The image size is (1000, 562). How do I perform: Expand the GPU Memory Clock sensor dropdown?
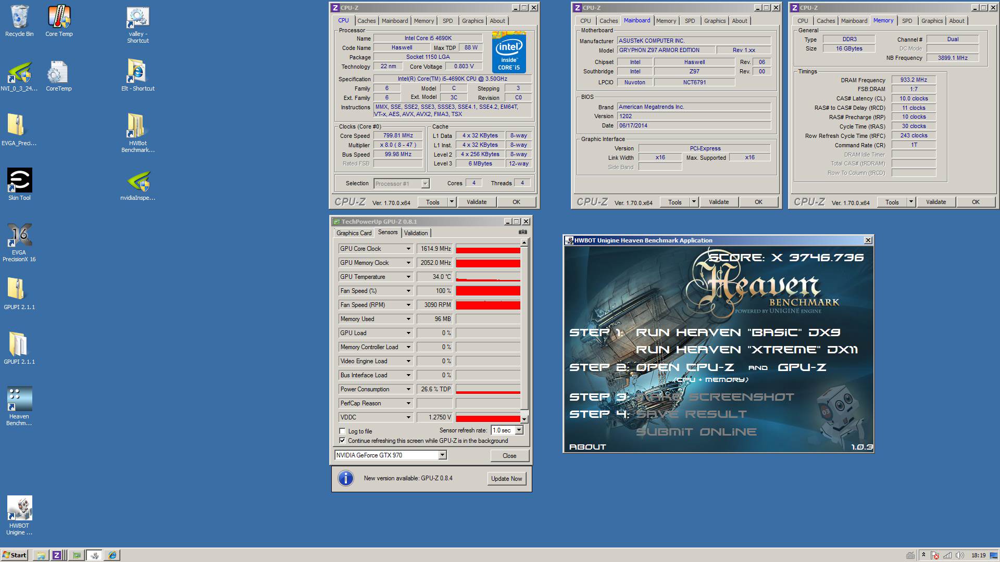(408, 263)
